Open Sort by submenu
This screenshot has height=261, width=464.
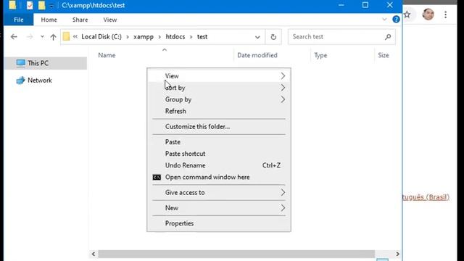coord(219,88)
